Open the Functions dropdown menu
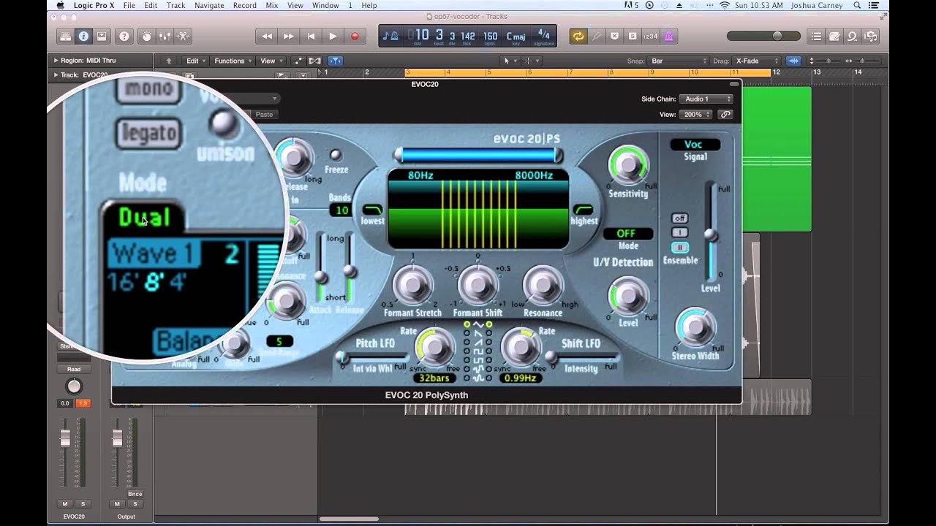936x526 pixels. click(x=233, y=61)
